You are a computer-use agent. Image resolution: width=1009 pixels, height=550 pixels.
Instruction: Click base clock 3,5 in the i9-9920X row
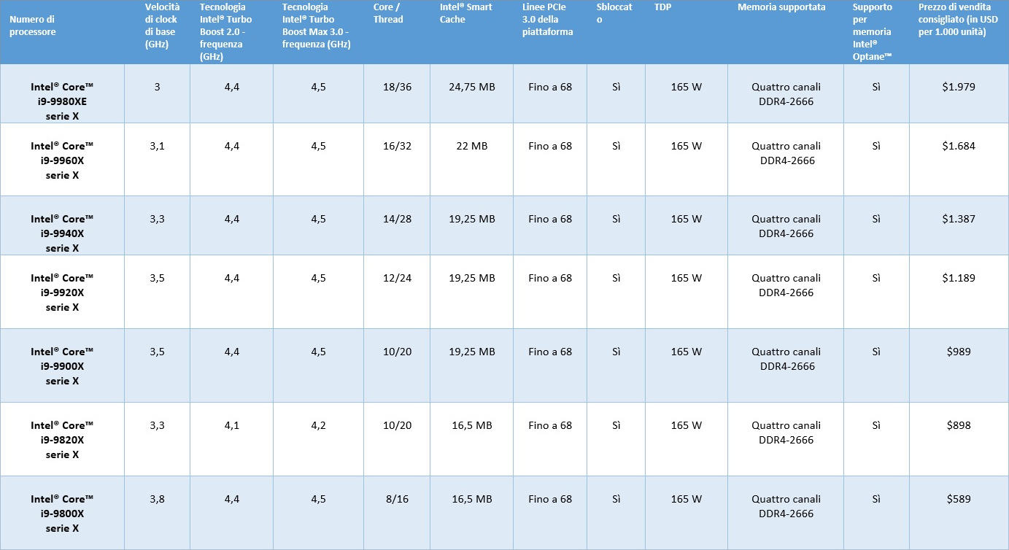[157, 278]
